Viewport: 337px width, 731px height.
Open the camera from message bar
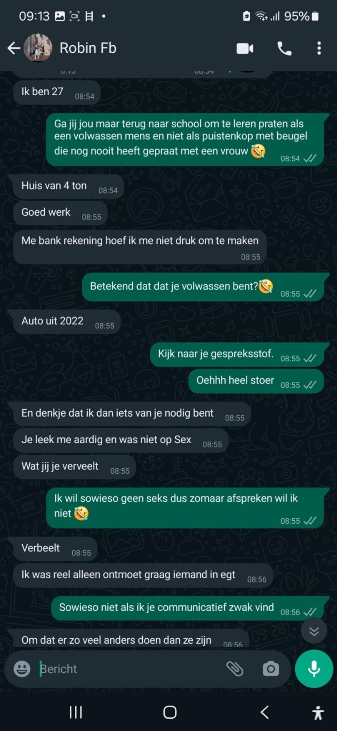(x=271, y=669)
